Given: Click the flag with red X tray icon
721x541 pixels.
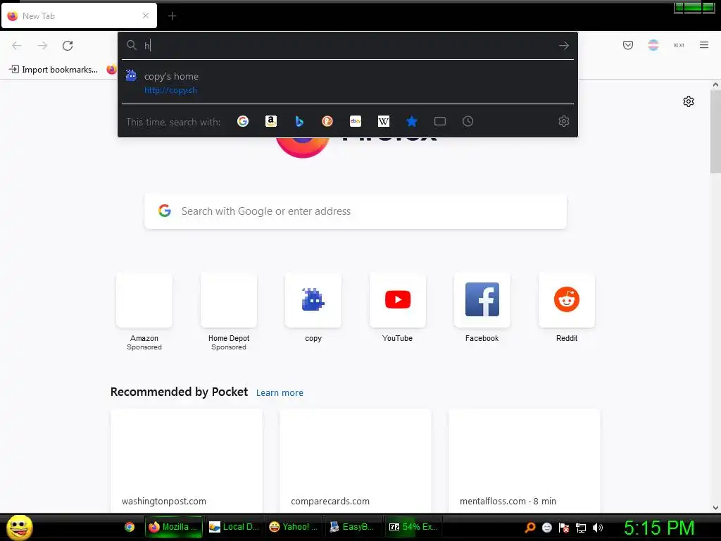Looking at the screenshot, I should pos(564,528).
